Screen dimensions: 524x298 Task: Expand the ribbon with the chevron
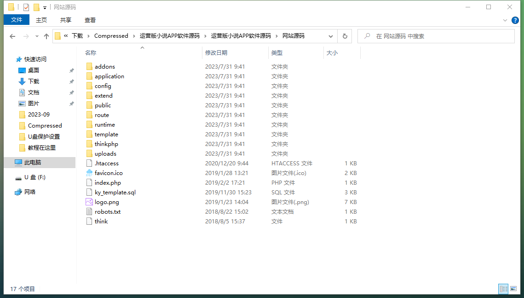coord(505,20)
